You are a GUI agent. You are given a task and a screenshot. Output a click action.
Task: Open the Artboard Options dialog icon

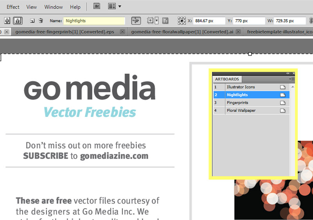pyautogui.click(x=165, y=21)
